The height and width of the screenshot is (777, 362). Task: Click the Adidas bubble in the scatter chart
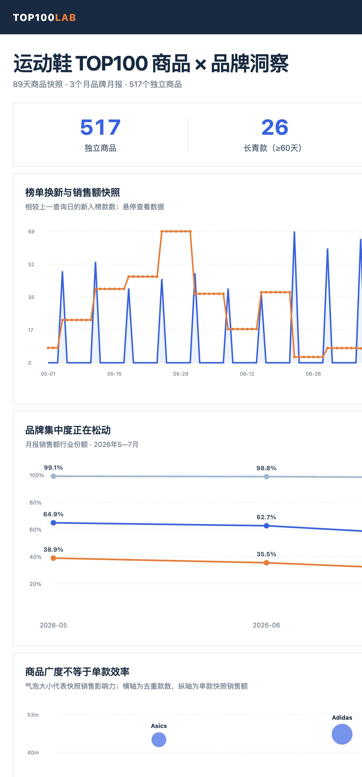click(342, 734)
